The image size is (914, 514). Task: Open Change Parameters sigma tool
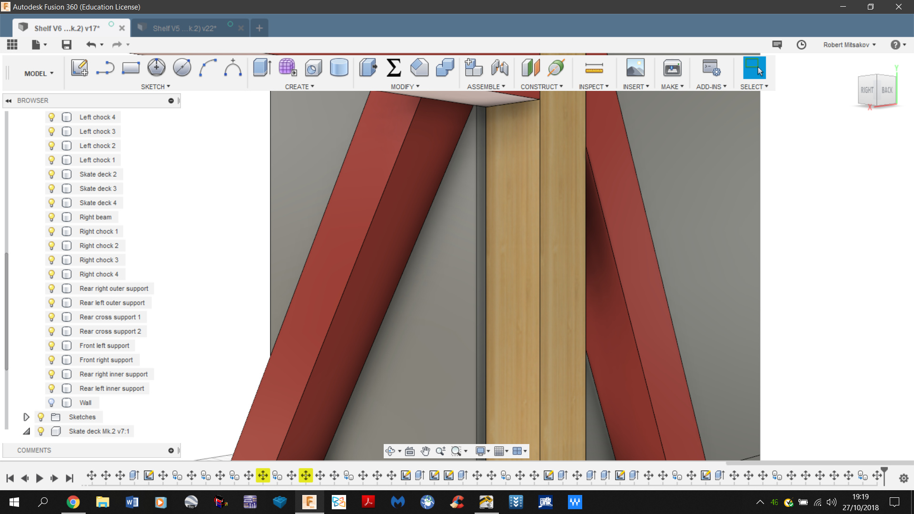pos(394,68)
